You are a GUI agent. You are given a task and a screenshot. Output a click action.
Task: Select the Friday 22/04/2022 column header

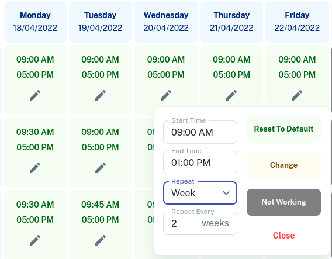point(297,22)
